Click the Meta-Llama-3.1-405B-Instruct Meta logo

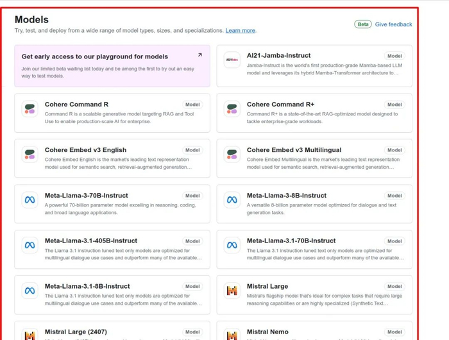click(30, 246)
